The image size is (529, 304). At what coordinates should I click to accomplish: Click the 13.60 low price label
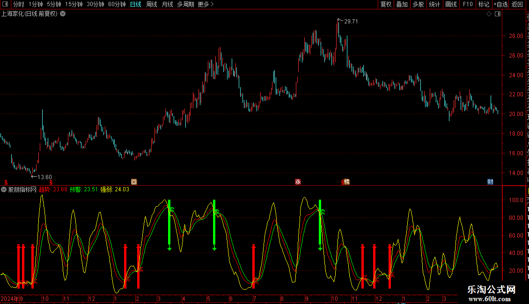(x=44, y=177)
